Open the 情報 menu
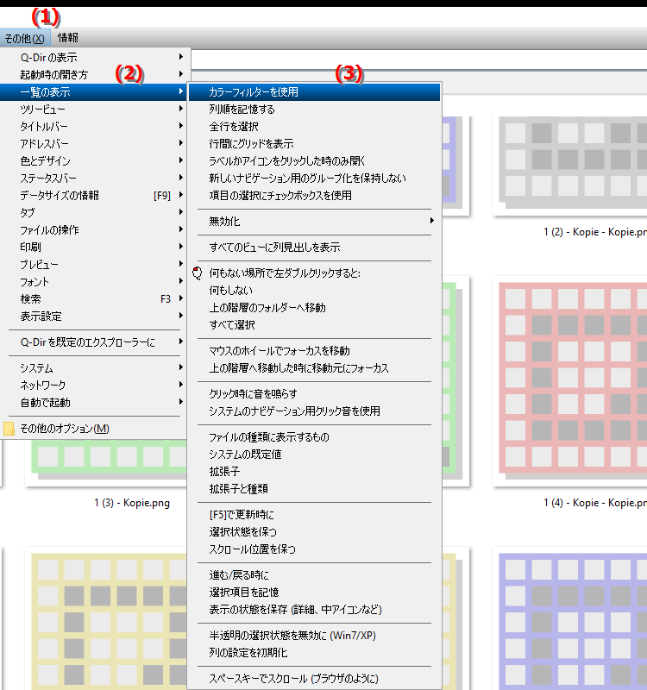 [68, 38]
